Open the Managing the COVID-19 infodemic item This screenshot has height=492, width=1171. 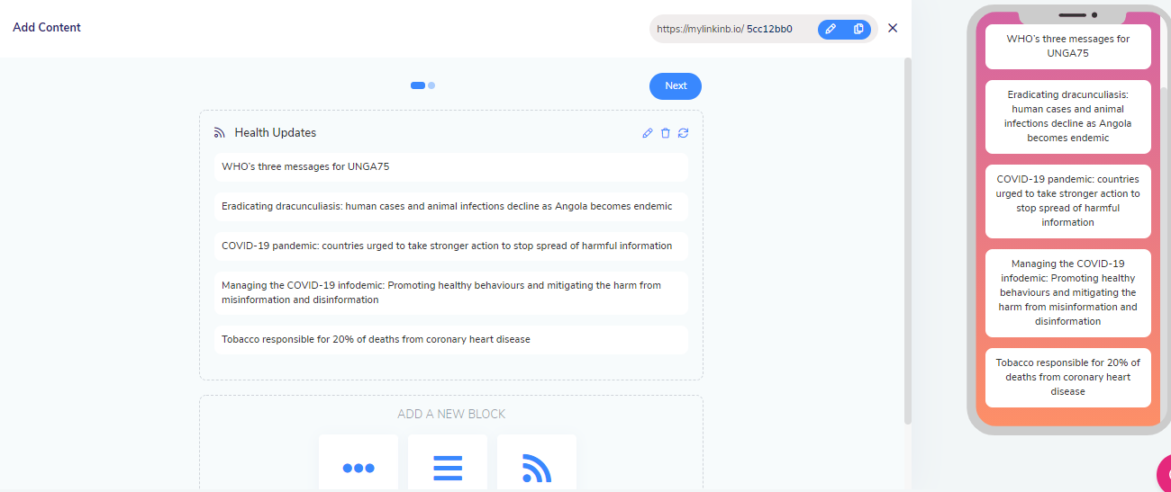coord(450,292)
